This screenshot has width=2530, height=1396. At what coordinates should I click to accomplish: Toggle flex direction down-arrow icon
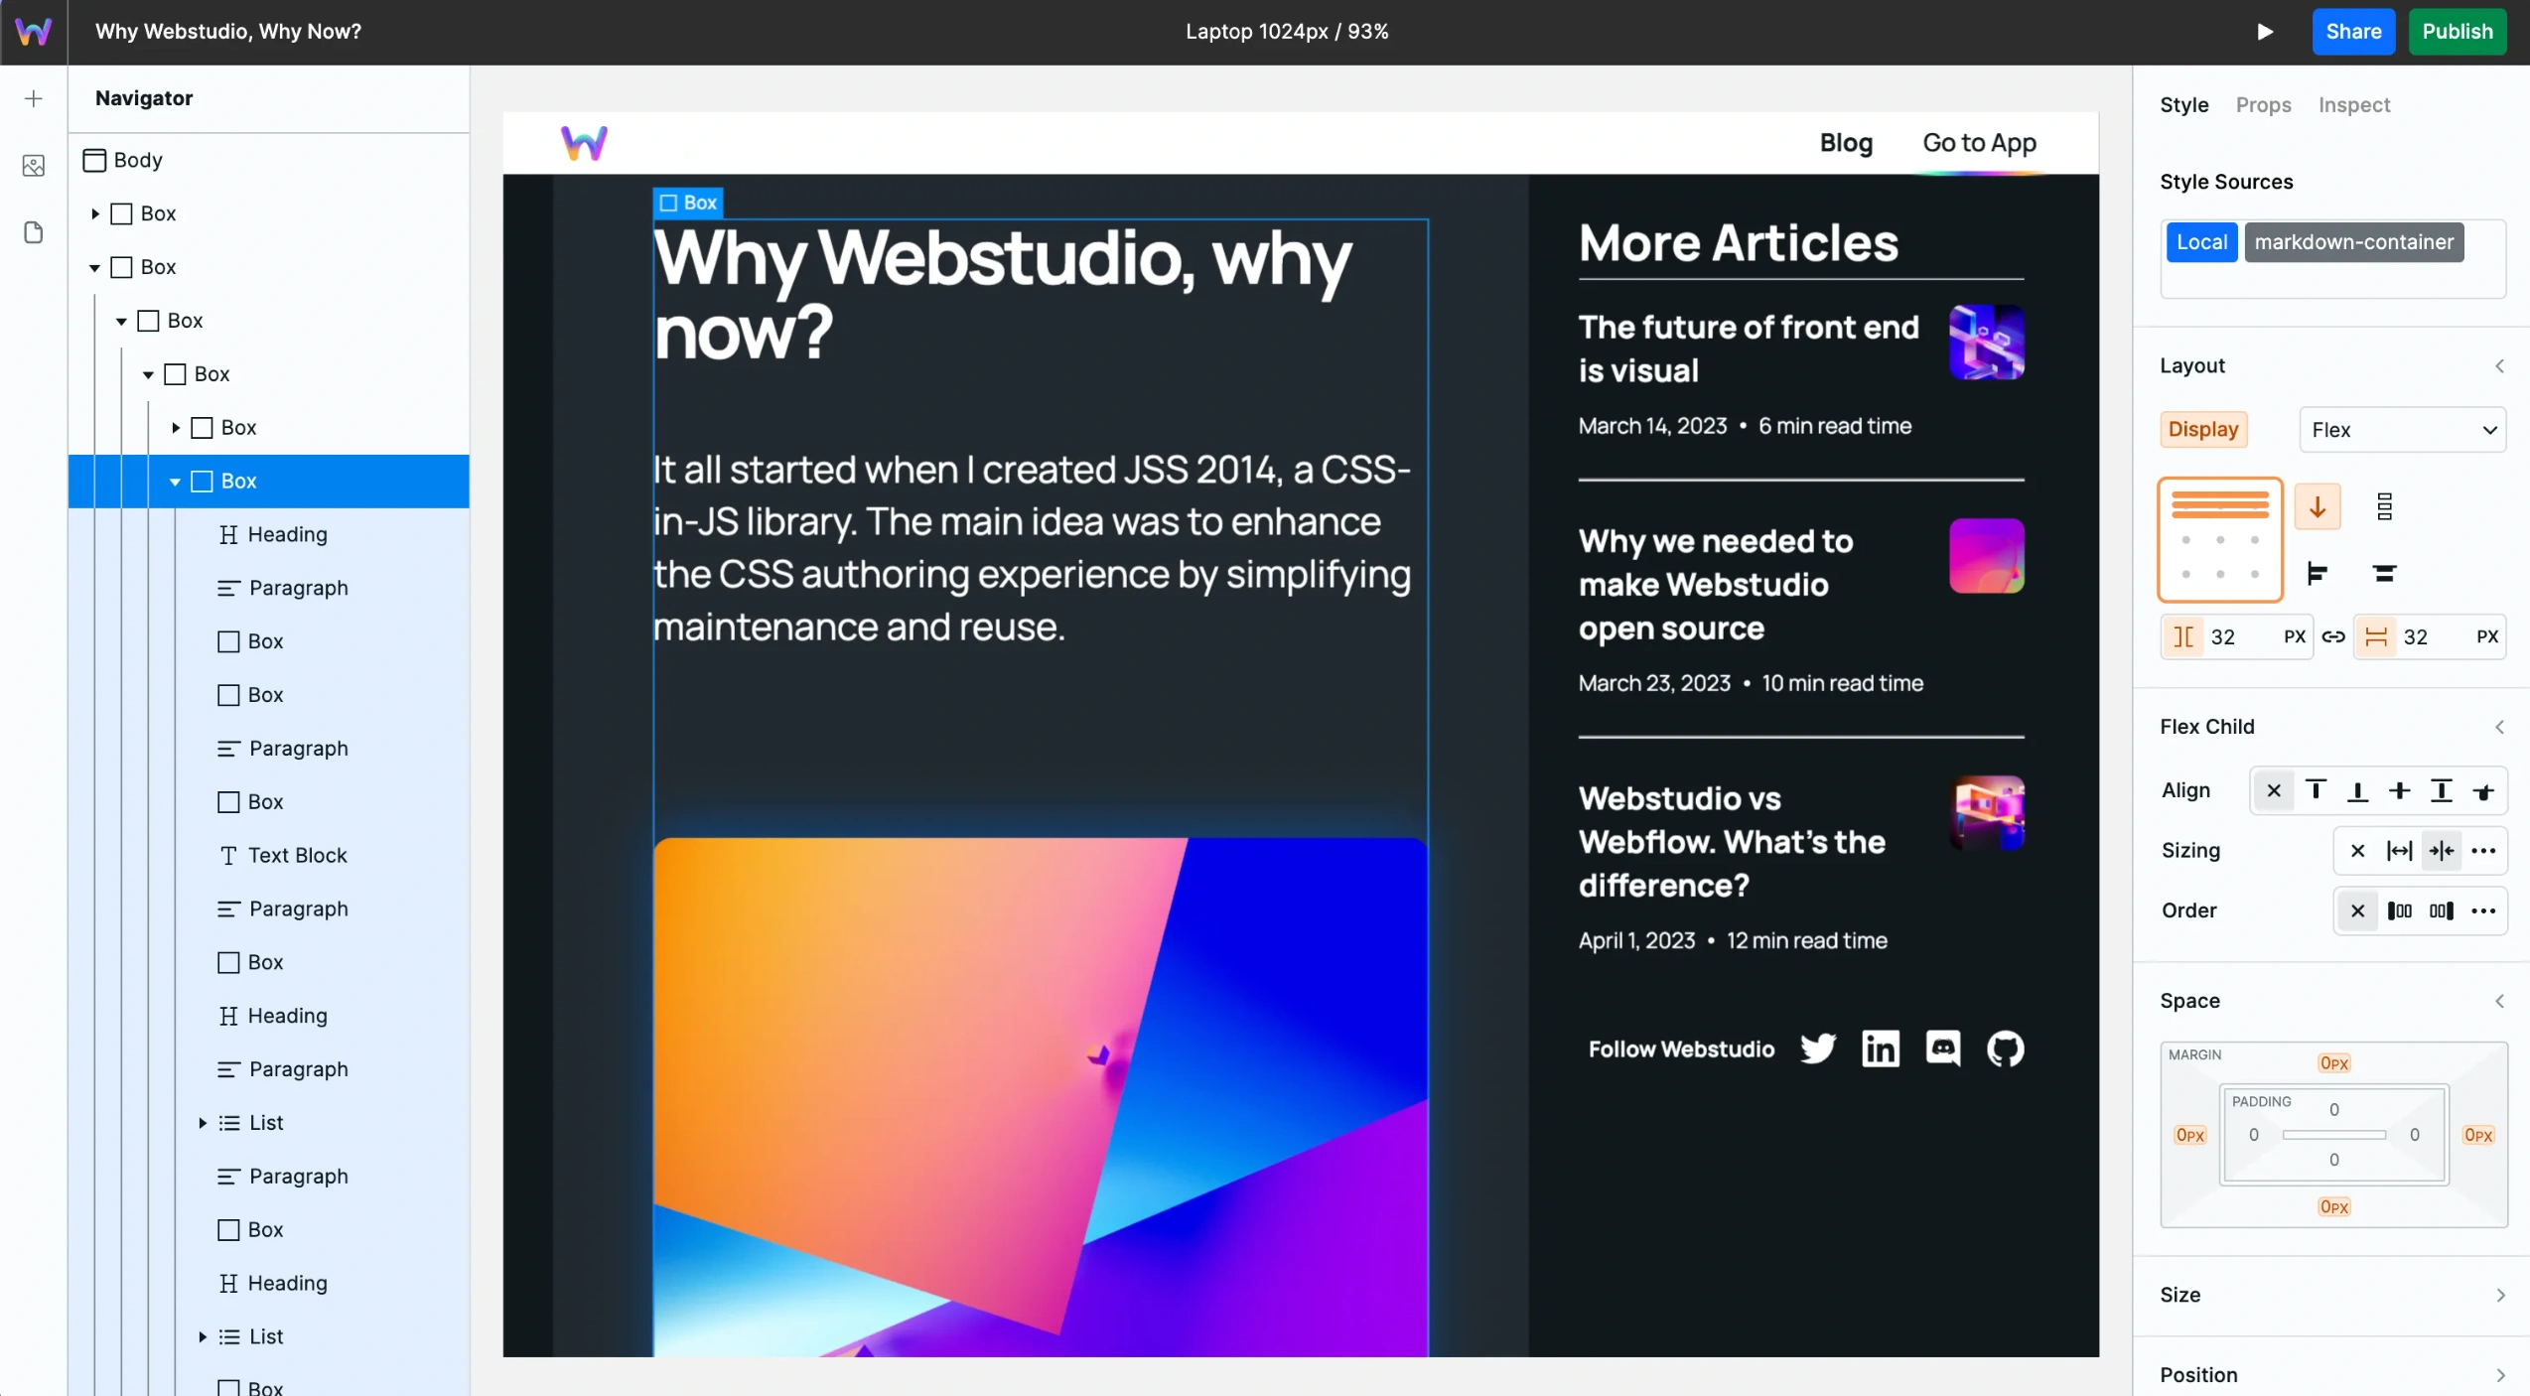[2318, 506]
